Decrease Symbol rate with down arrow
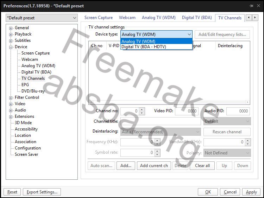 [157, 155]
